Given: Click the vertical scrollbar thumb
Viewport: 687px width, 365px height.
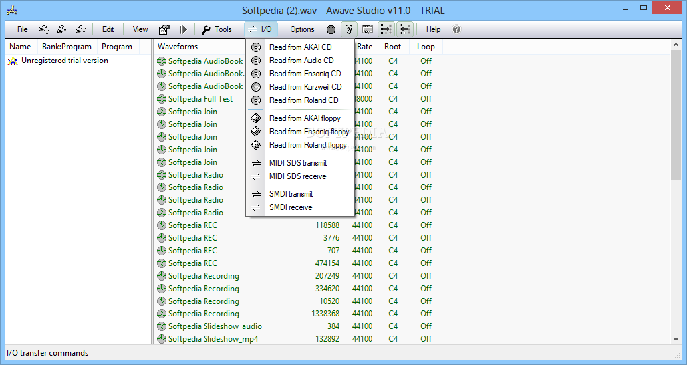Looking at the screenshot, I should [x=675, y=115].
